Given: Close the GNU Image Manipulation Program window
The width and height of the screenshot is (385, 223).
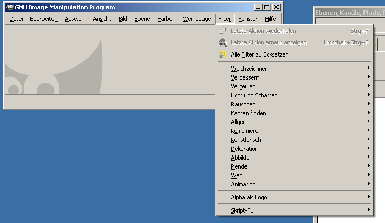Looking at the screenshot, I should (x=276, y=7).
